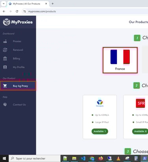Image resolution: width=148 pixels, height=162 pixels.
Task: Open the site information icon in address bar
Action: click(x=24, y=11)
